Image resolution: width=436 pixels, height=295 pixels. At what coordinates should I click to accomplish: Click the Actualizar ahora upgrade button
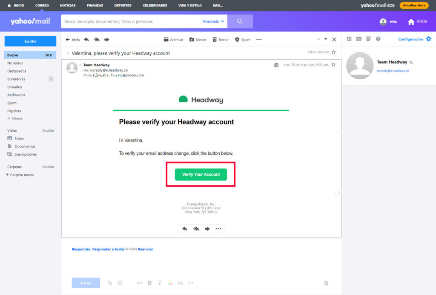[x=414, y=5]
